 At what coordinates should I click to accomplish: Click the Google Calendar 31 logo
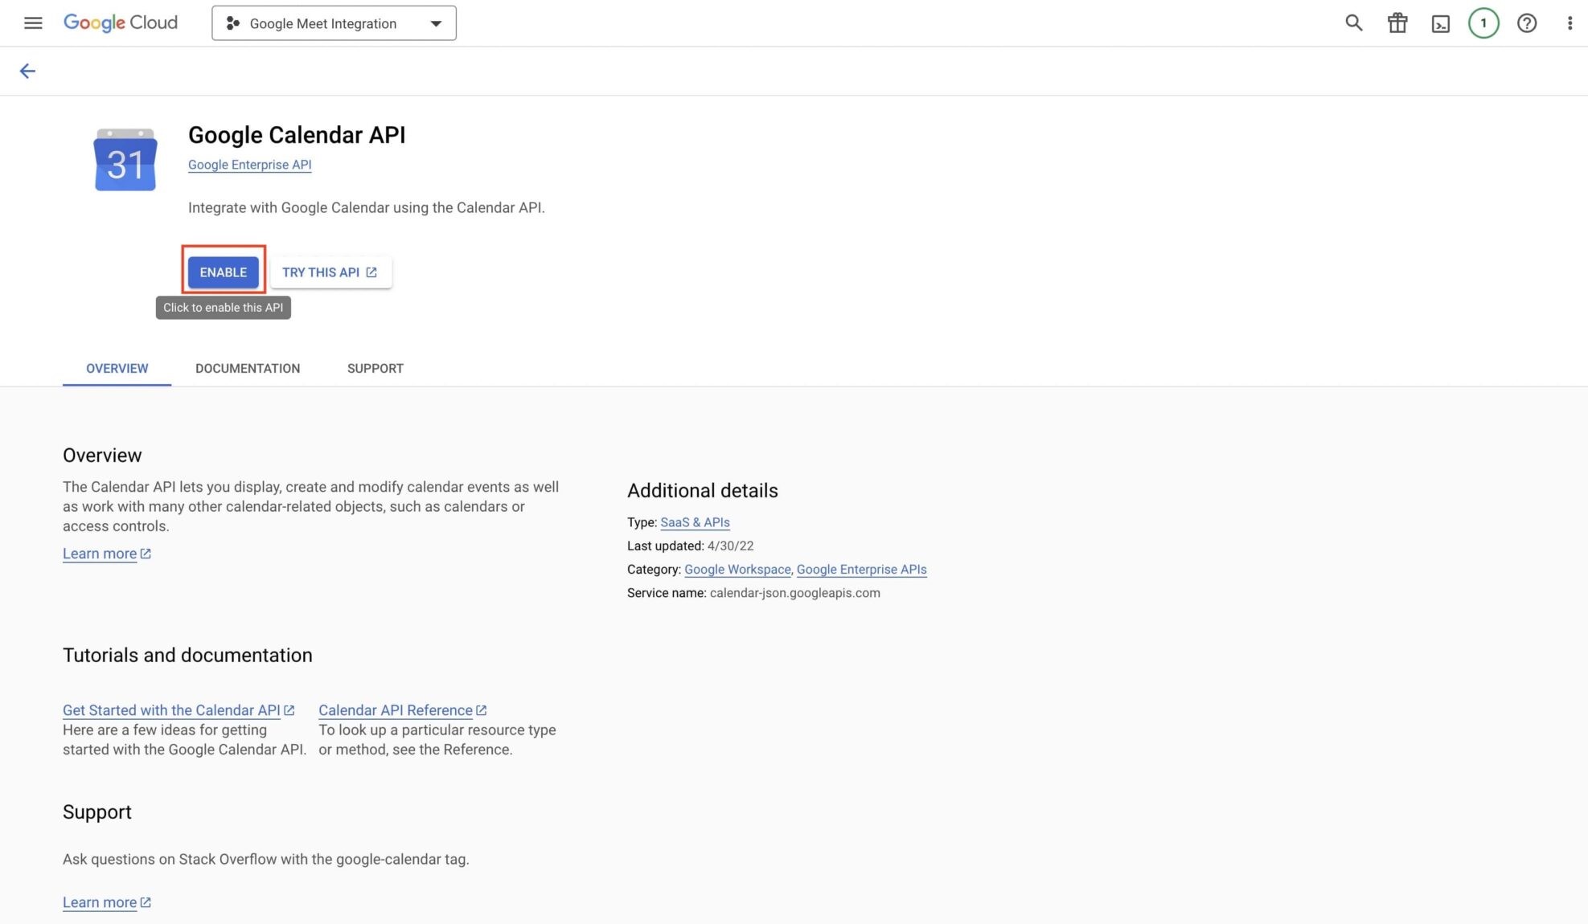125,160
